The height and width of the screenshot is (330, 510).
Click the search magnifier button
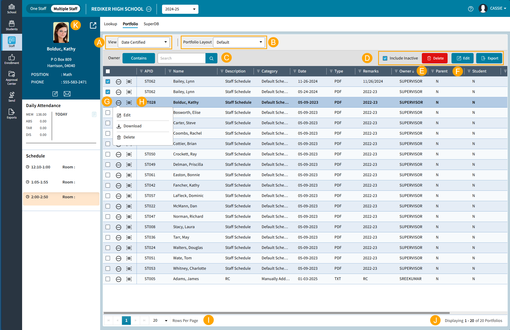(211, 58)
